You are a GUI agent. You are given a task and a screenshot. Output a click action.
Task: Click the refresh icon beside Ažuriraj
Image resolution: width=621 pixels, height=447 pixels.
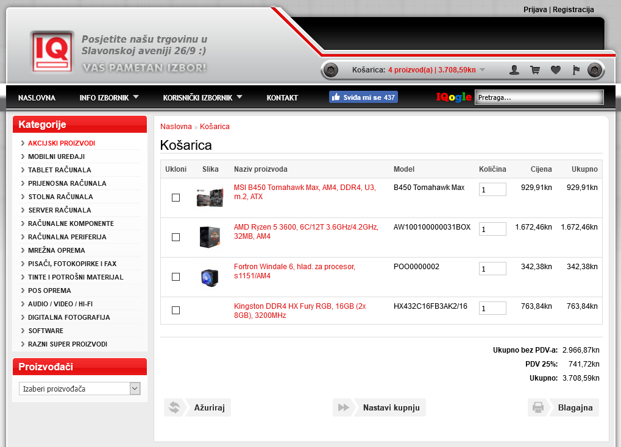tap(174, 407)
